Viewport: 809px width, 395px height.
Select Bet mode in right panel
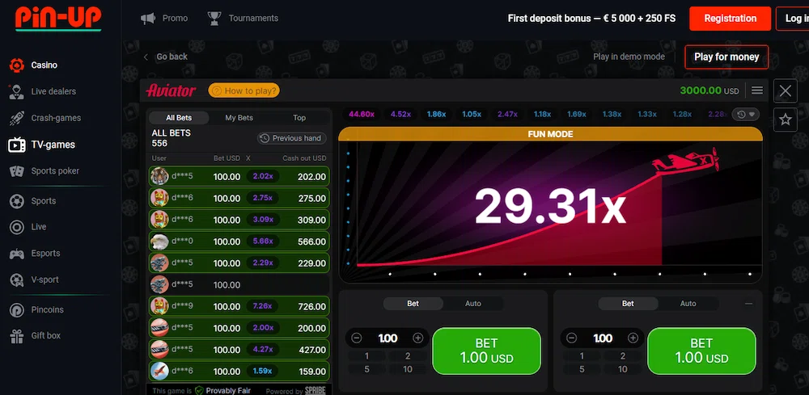coord(628,304)
